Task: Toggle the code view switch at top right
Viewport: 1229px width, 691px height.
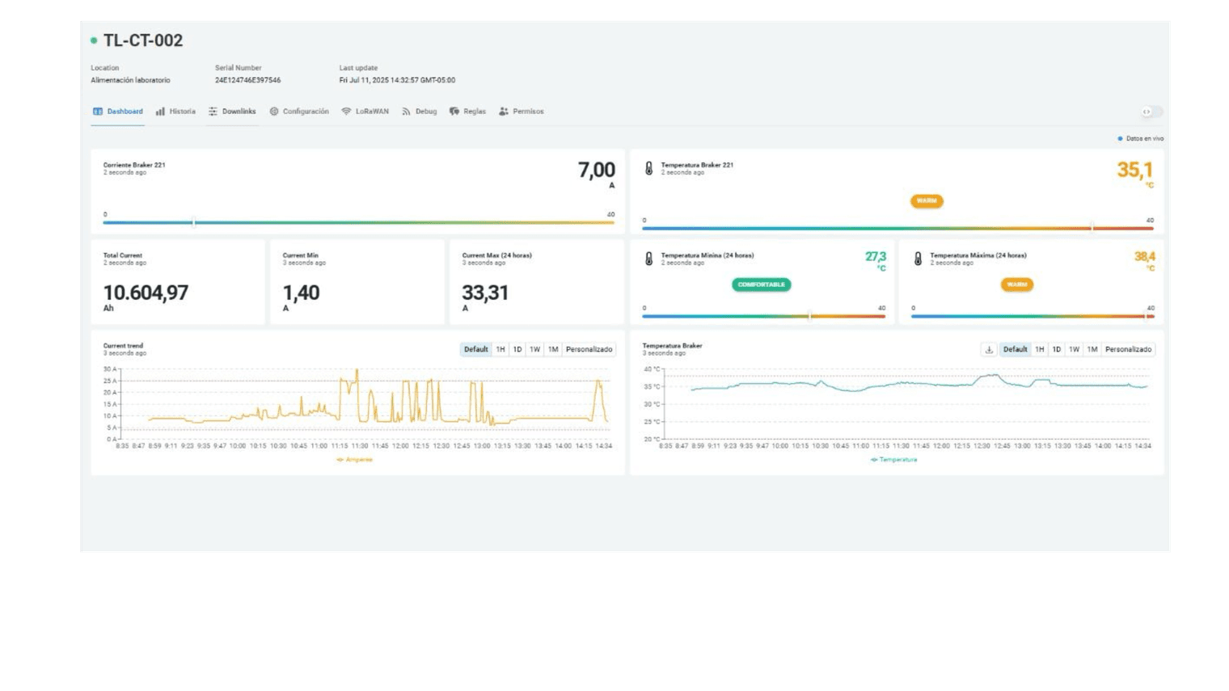Action: pos(1151,112)
